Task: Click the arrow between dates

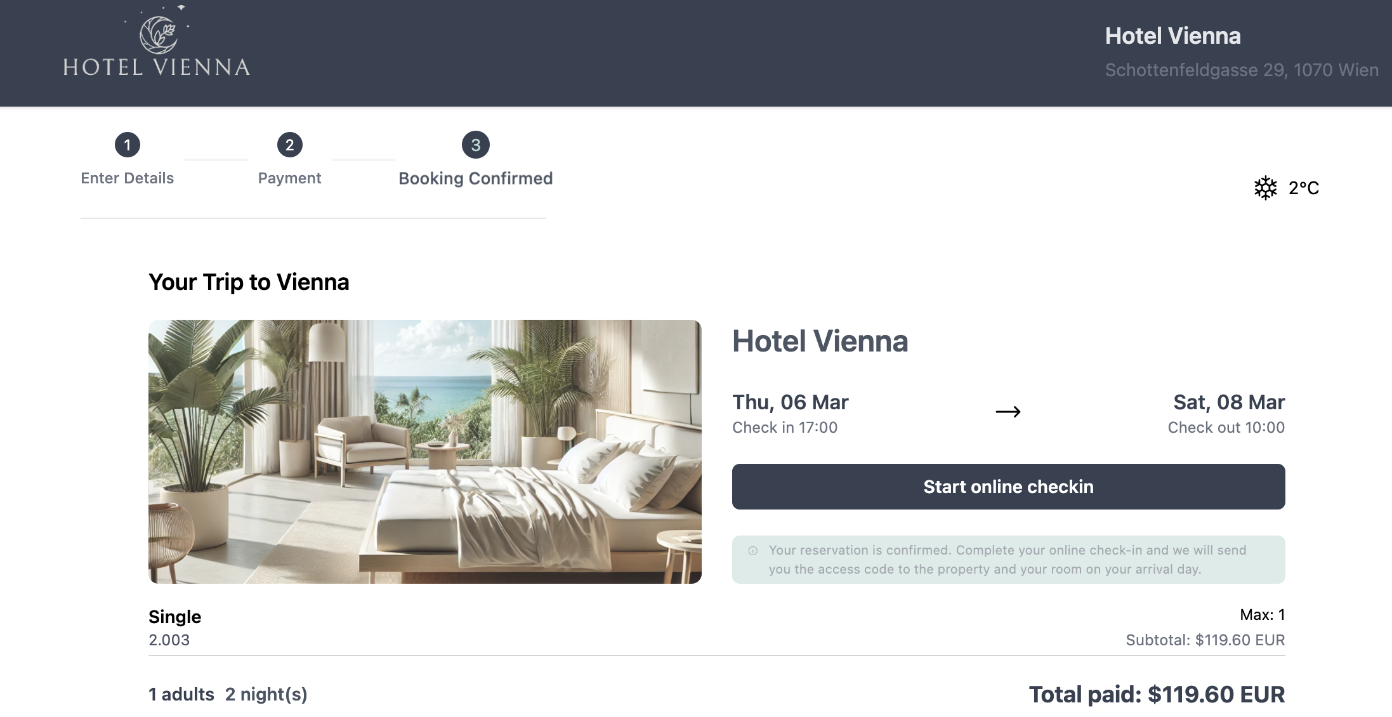Action: click(1008, 412)
